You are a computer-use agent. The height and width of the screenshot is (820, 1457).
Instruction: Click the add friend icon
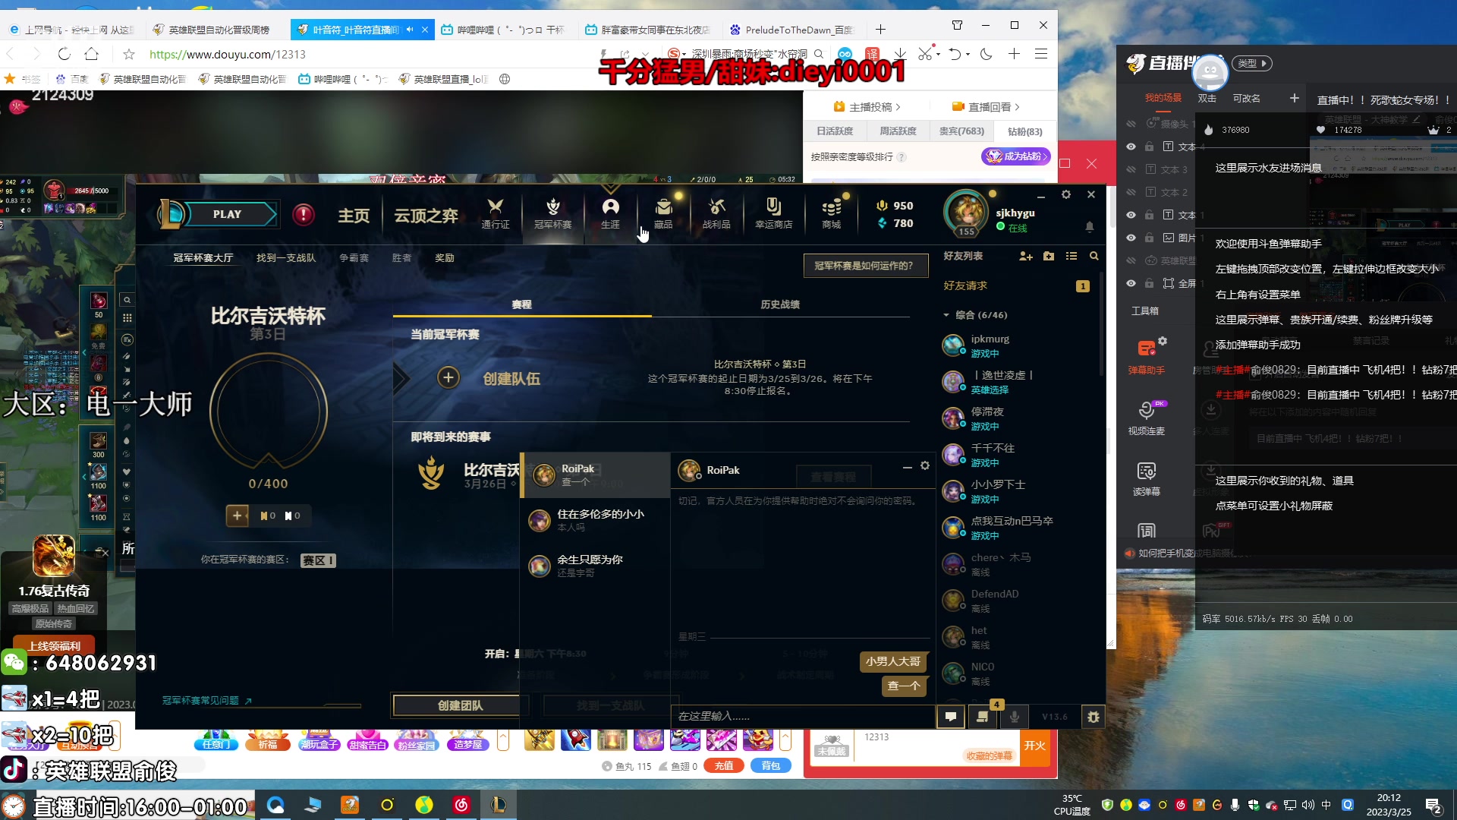pos(1026,257)
